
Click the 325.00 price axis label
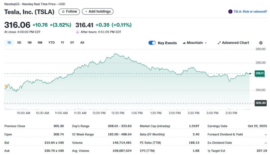[x=261, y=49]
